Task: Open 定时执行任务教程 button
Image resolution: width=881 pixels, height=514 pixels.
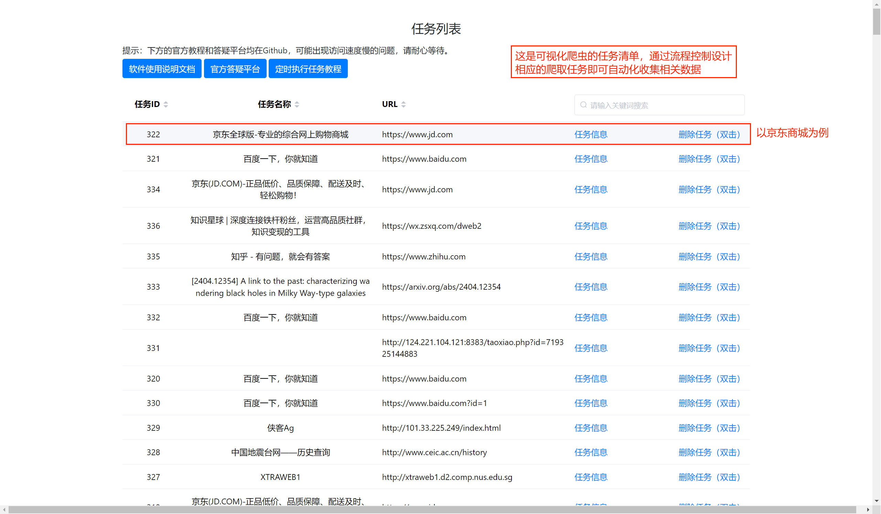Action: coord(308,68)
